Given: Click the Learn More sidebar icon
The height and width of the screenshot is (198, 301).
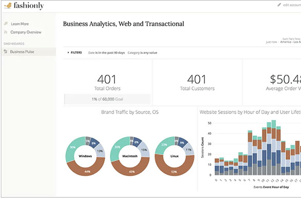Looking at the screenshot, I should [x=6, y=24].
